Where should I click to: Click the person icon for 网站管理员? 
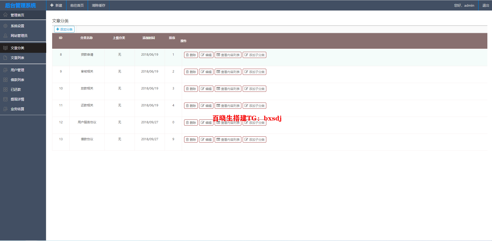[x=5, y=36]
